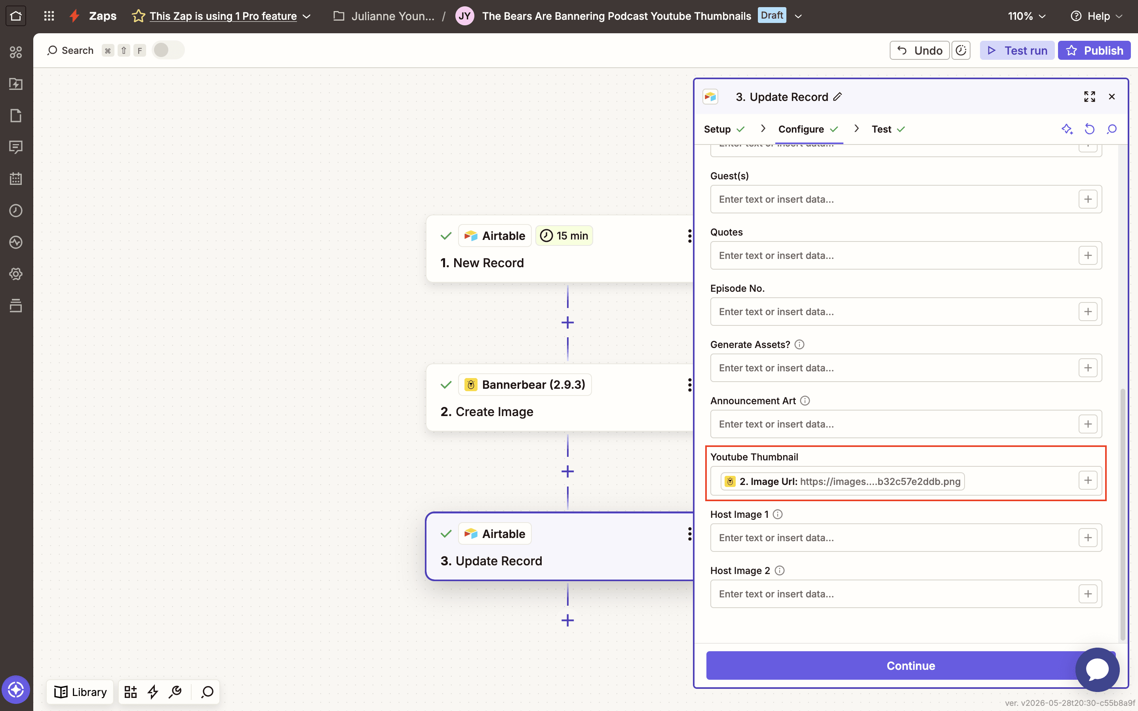1138x711 pixels.
Task: Open Discover icon in left sidebar
Action: [x=16, y=52]
